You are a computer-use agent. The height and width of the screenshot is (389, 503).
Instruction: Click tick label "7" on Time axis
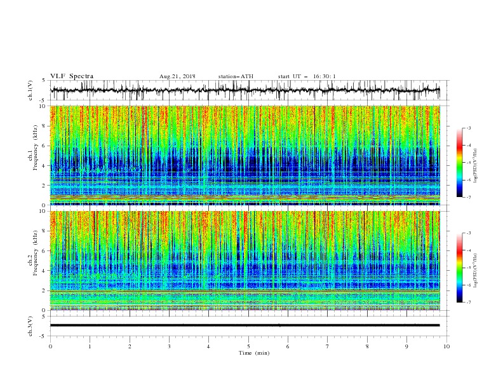tap(328, 346)
